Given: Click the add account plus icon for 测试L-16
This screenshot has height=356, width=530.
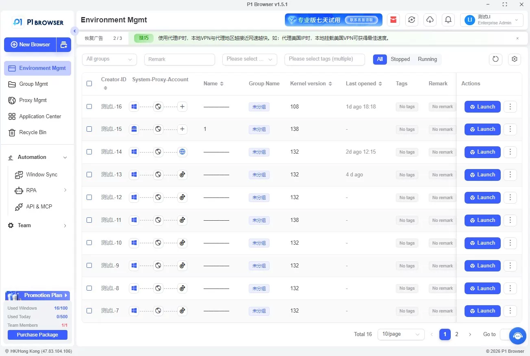Looking at the screenshot, I should click(x=182, y=107).
